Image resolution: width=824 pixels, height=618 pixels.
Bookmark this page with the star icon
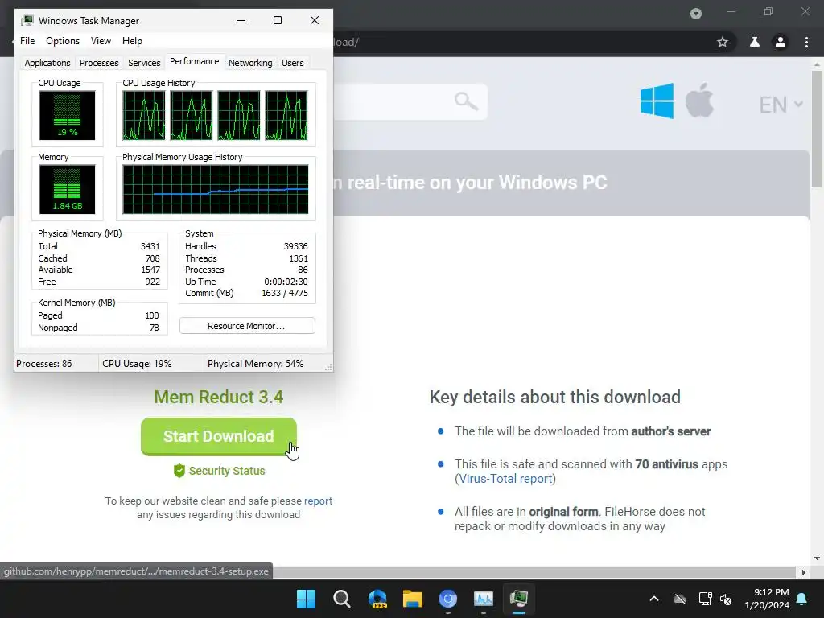pos(723,42)
